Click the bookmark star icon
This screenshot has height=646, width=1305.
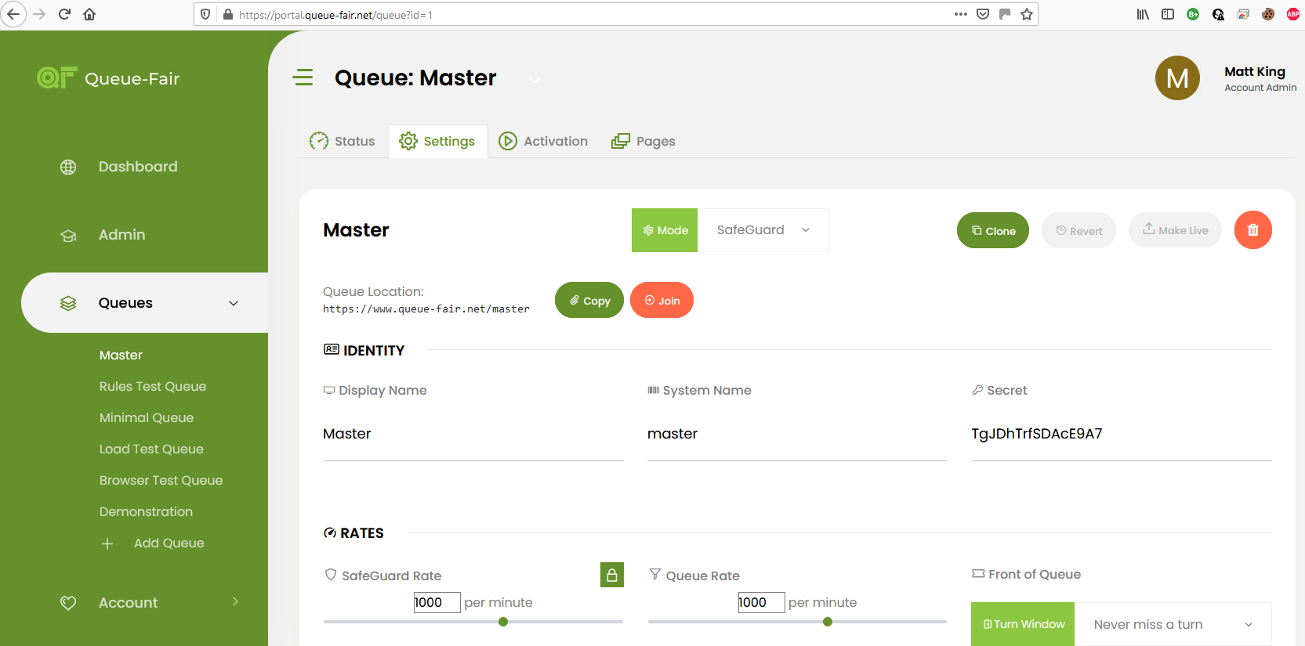click(1027, 14)
